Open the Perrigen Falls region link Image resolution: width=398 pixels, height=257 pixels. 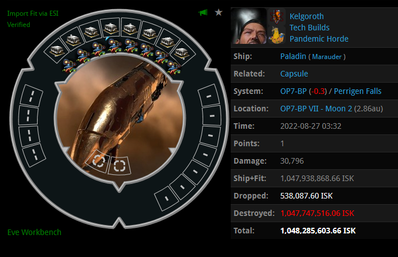(358, 91)
